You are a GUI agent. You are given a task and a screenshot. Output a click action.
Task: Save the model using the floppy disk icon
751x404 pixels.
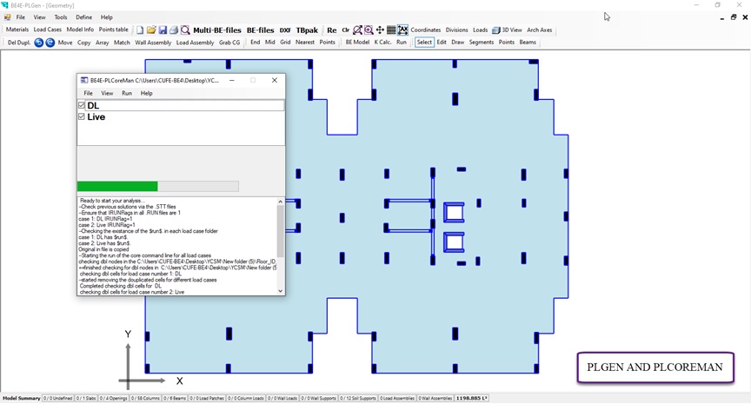point(163,30)
